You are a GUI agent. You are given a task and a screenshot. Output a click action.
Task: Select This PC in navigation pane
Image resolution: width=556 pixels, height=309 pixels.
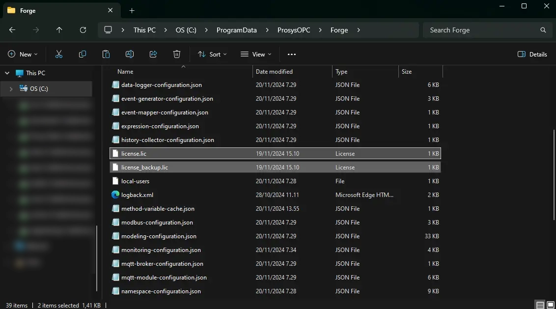35,73
